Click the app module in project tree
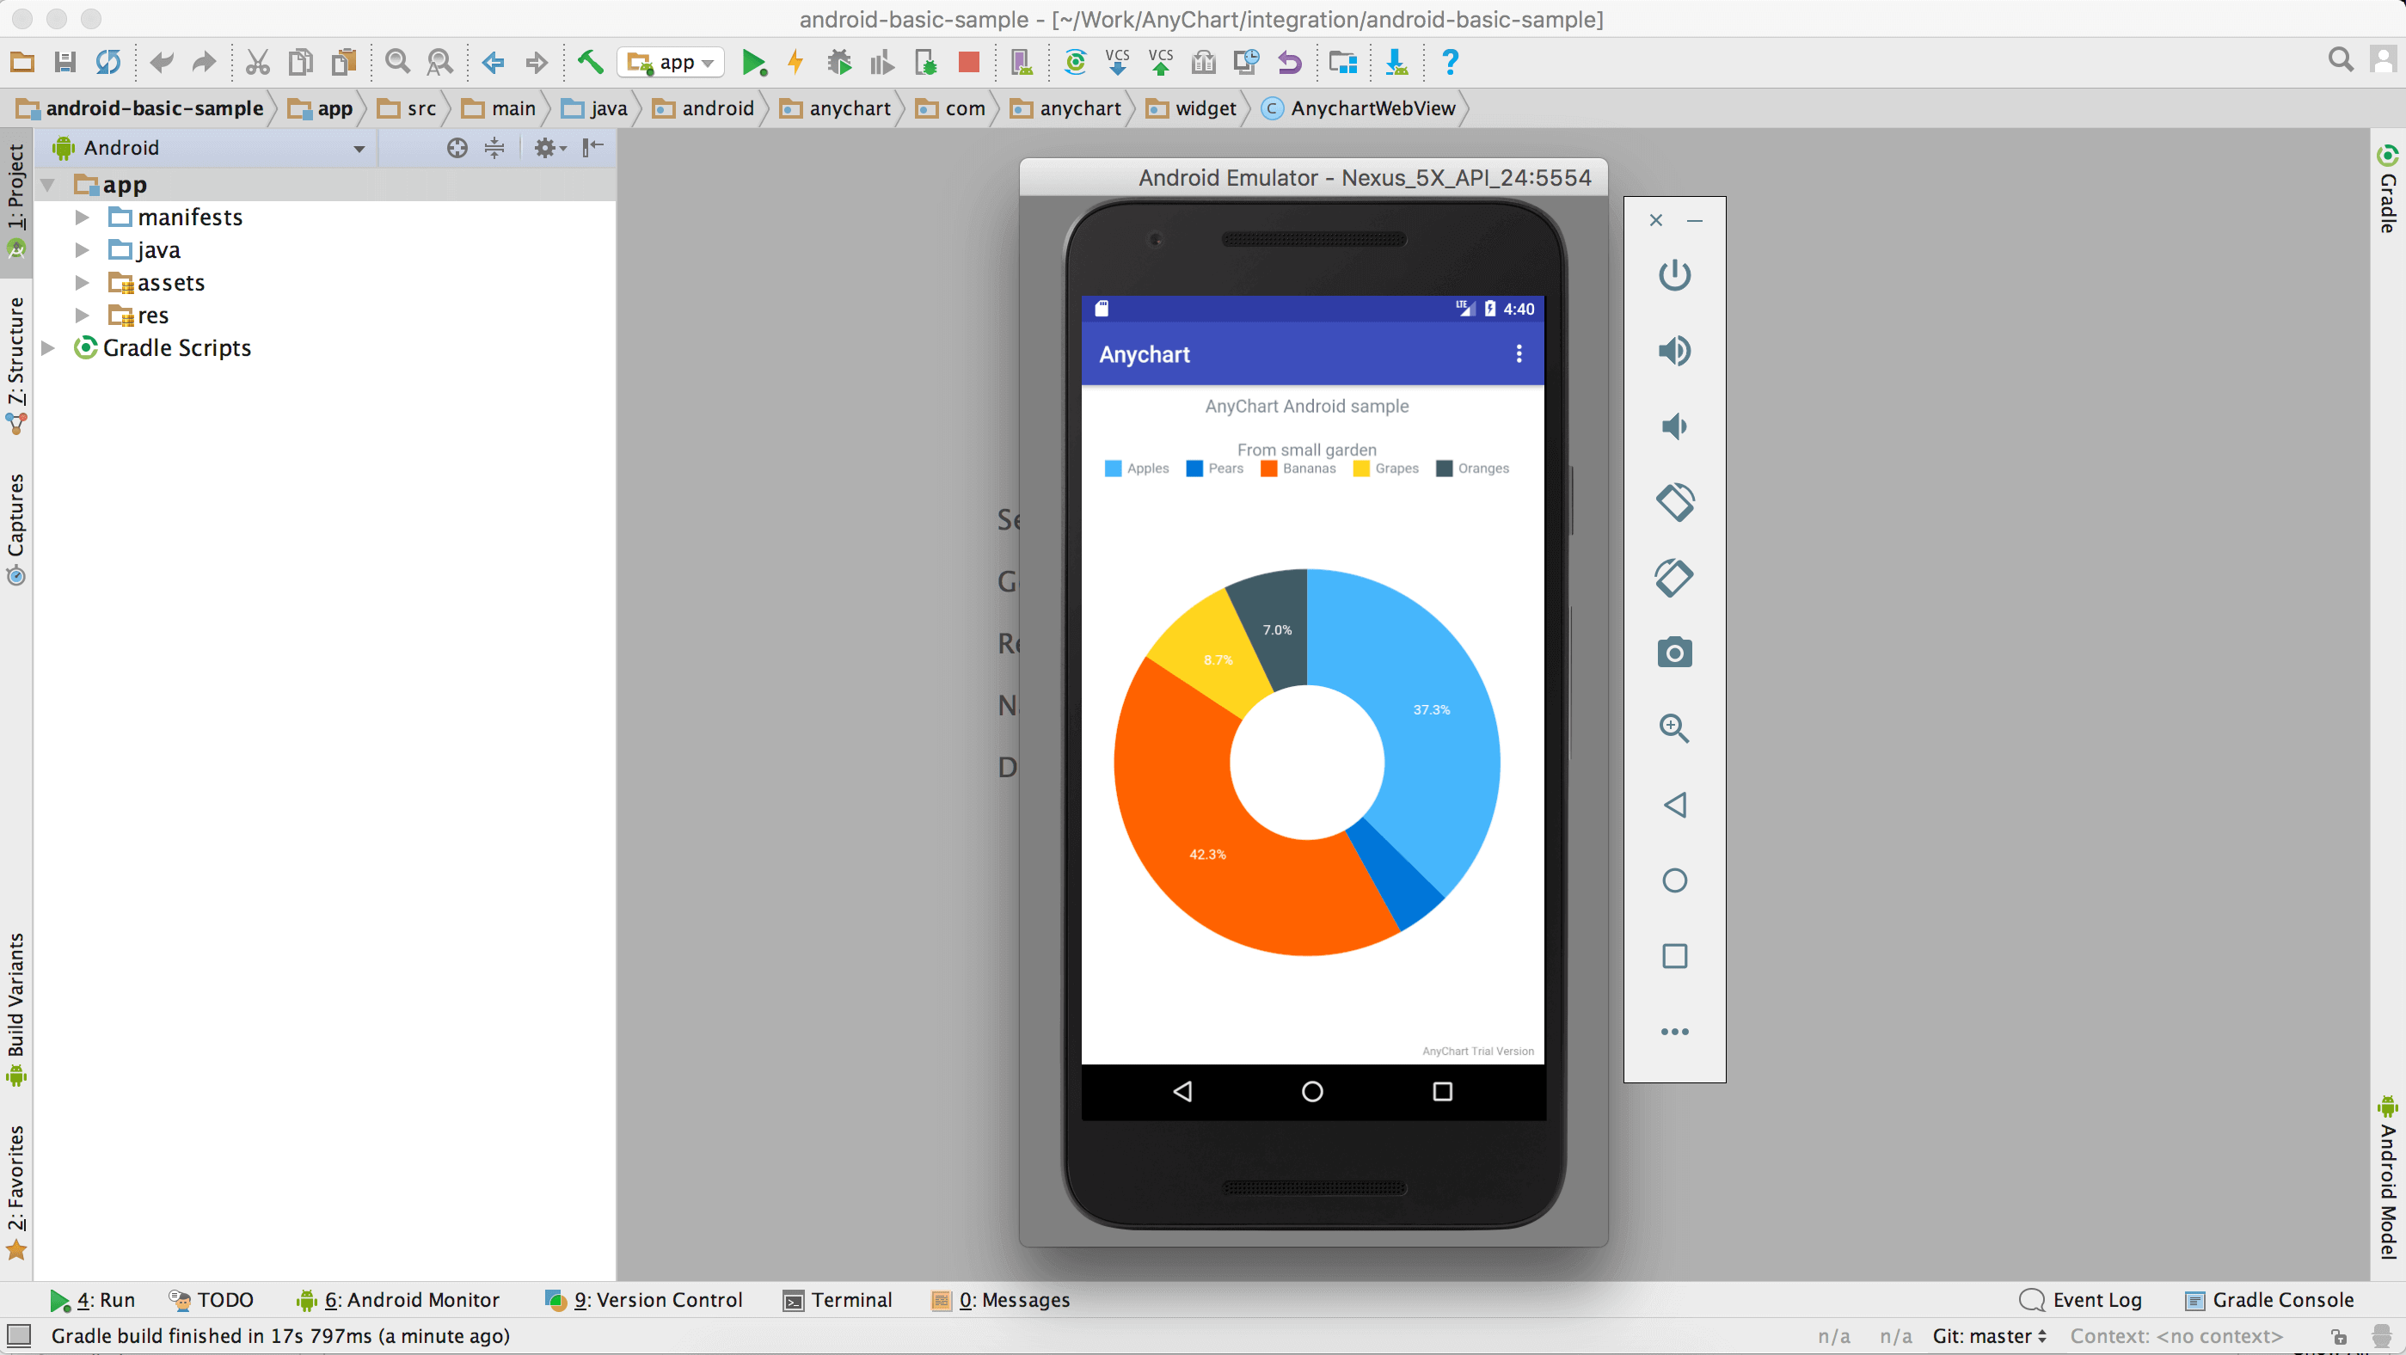The height and width of the screenshot is (1355, 2406). coord(124,183)
